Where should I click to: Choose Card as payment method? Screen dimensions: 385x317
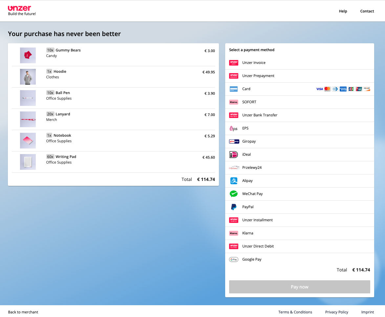tap(300, 89)
